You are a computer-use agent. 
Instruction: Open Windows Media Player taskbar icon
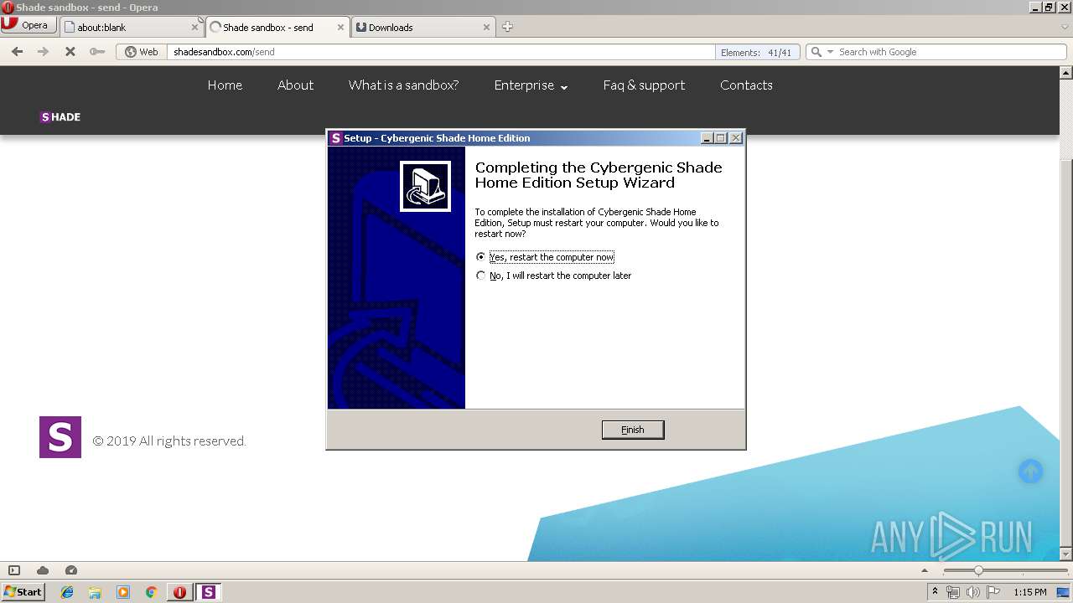pos(123,592)
